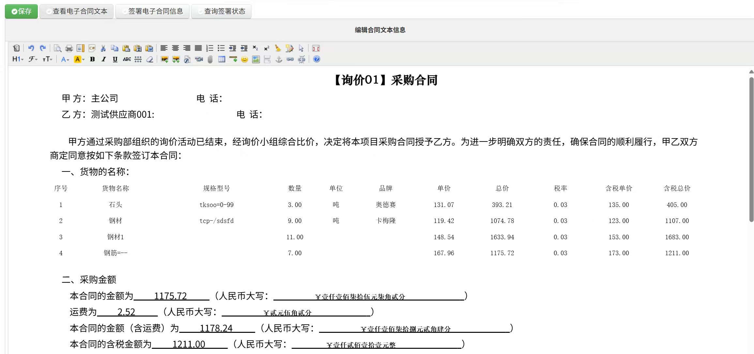The width and height of the screenshot is (754, 354).
Task: Toggle underline formatting
Action: (115, 59)
